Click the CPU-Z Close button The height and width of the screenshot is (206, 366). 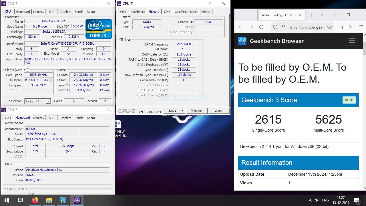tap(218, 111)
